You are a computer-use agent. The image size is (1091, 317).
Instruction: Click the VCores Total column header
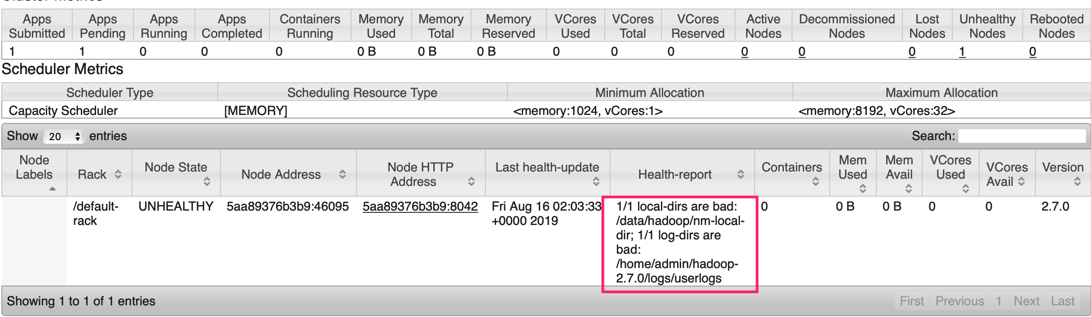click(x=633, y=26)
